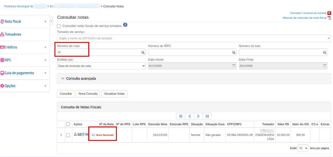
Task: Click the Número do lote input field
Action: (280, 52)
